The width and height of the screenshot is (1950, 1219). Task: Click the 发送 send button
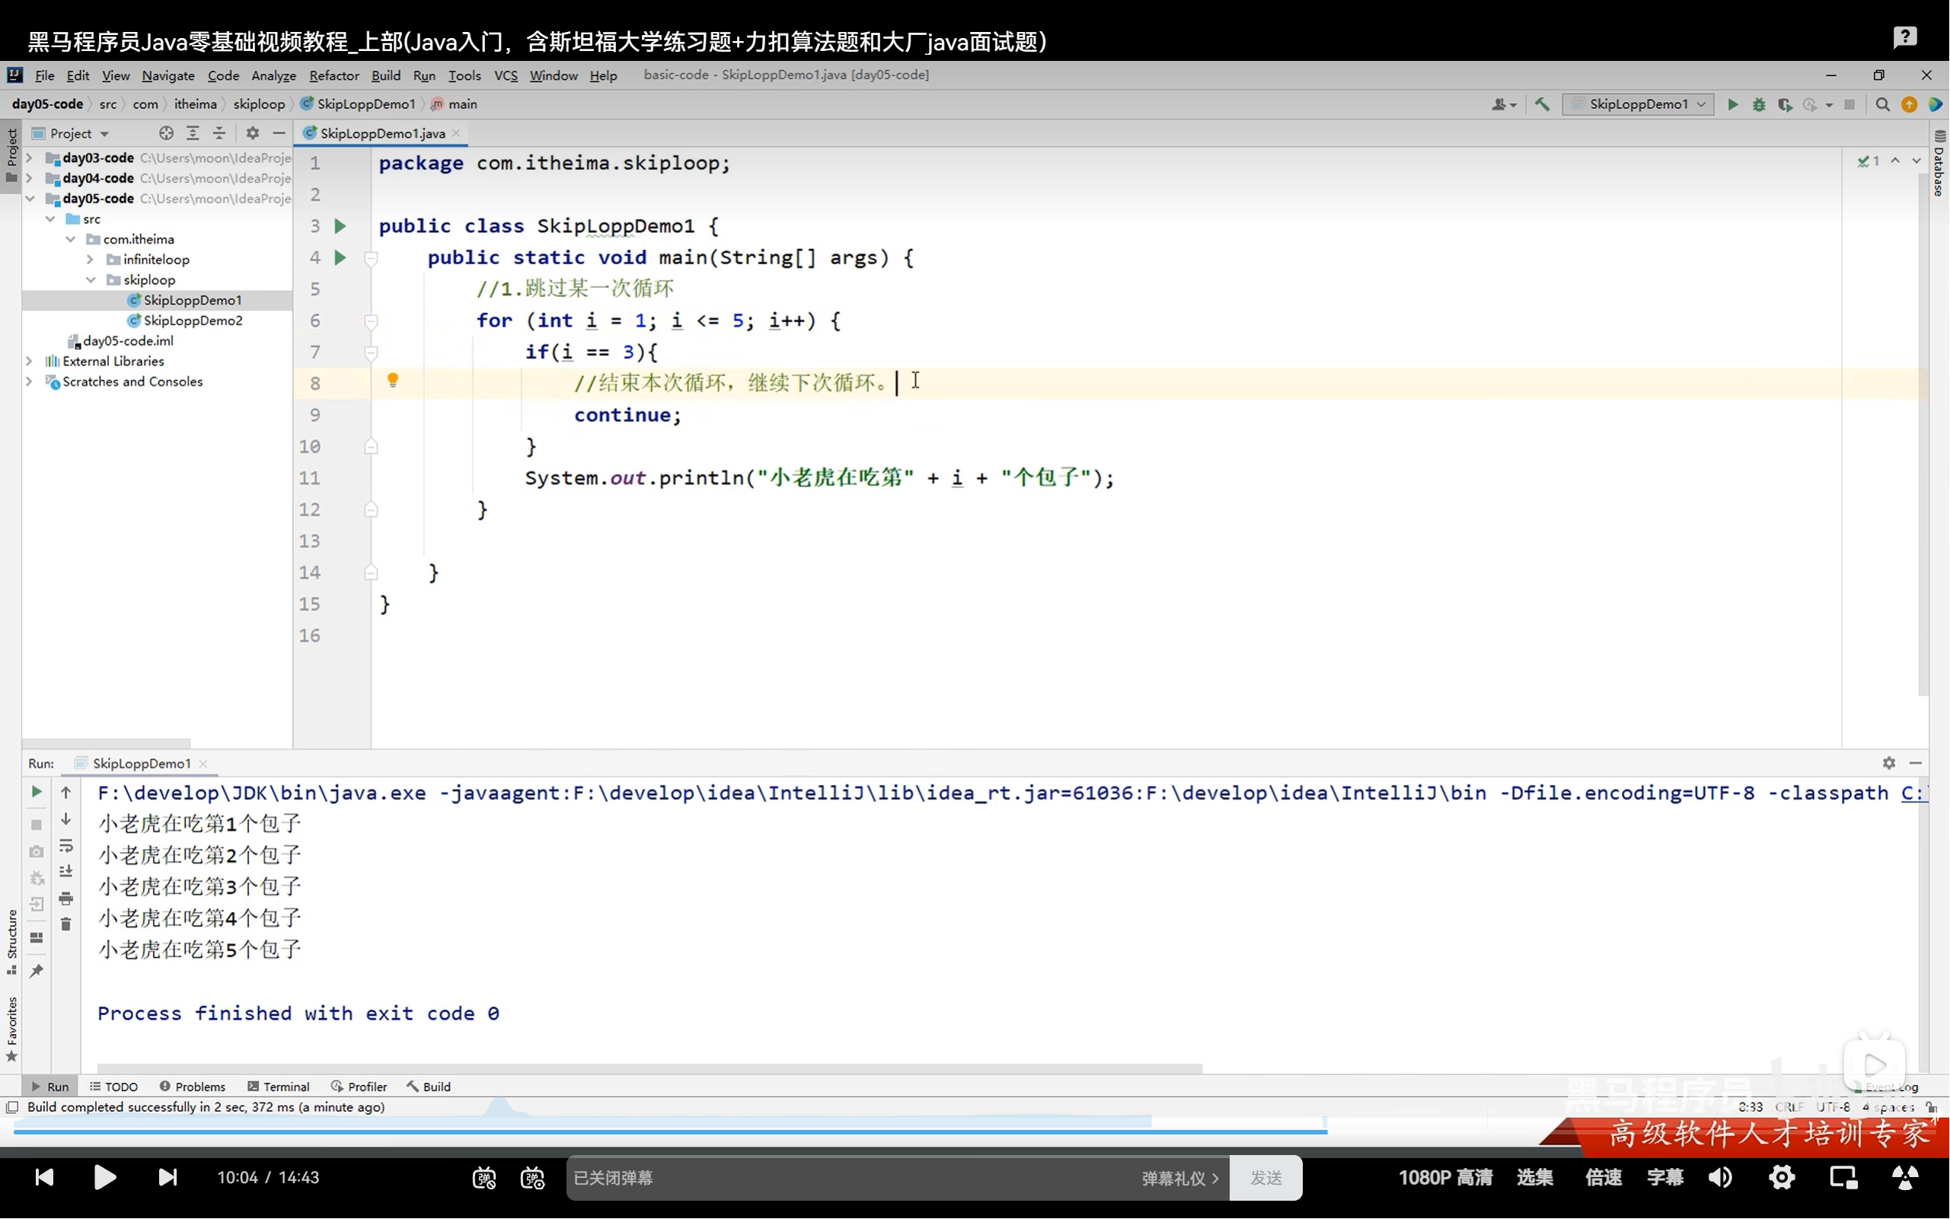click(x=1265, y=1178)
